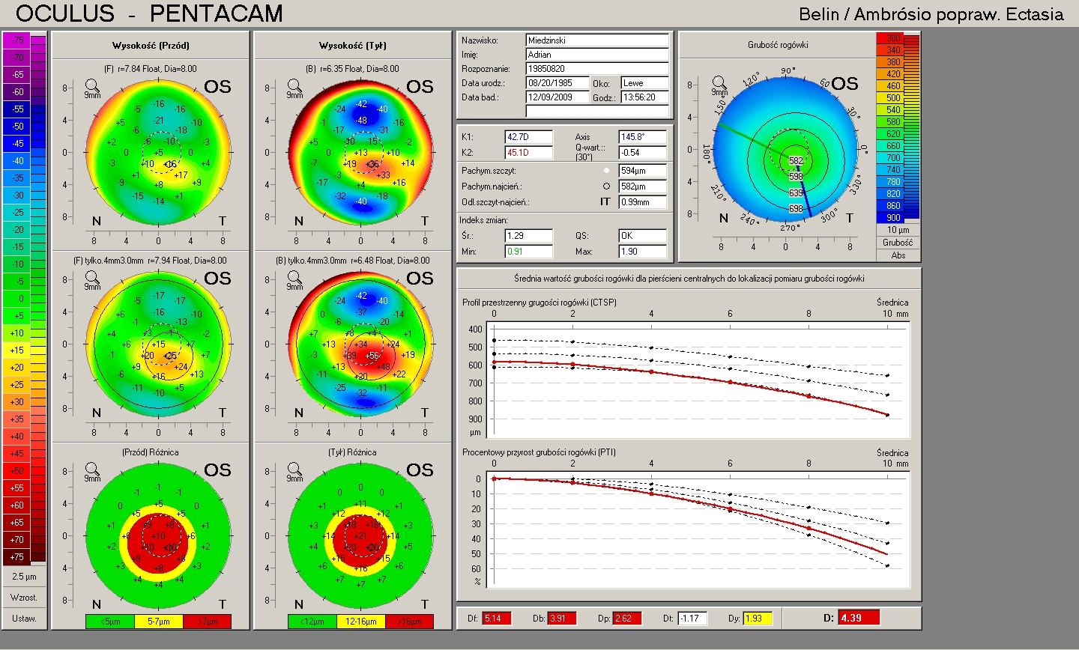Click the Max index value 1.90
This screenshot has width=1079, height=650.
coord(643,252)
